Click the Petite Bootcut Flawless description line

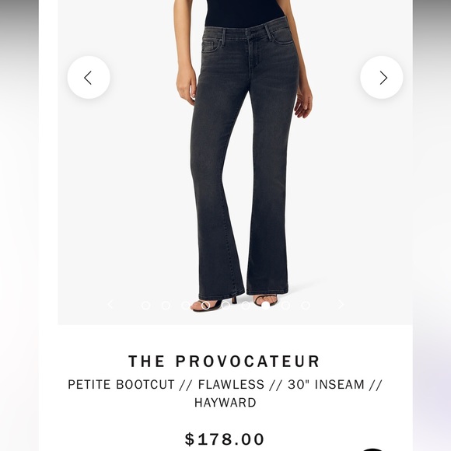pos(226,385)
